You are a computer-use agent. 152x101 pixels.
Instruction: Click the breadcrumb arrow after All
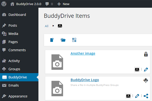(x=53, y=26)
